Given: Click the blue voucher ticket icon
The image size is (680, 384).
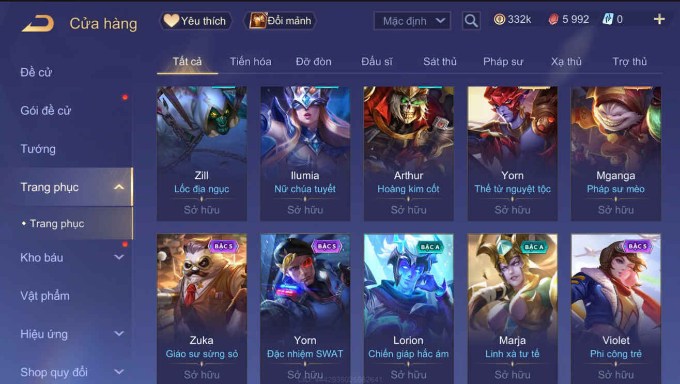Looking at the screenshot, I should pyautogui.click(x=608, y=20).
